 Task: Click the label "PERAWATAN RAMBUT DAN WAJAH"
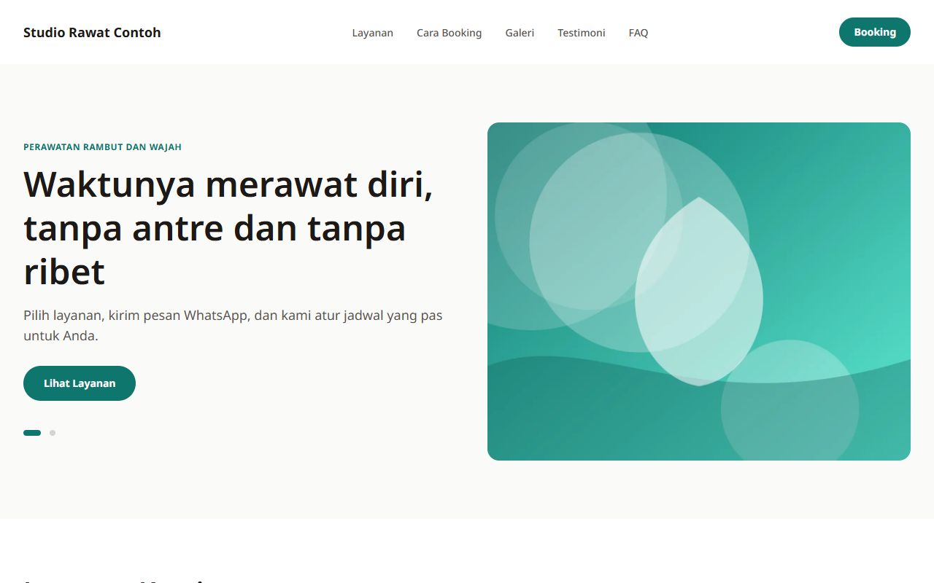coord(102,147)
